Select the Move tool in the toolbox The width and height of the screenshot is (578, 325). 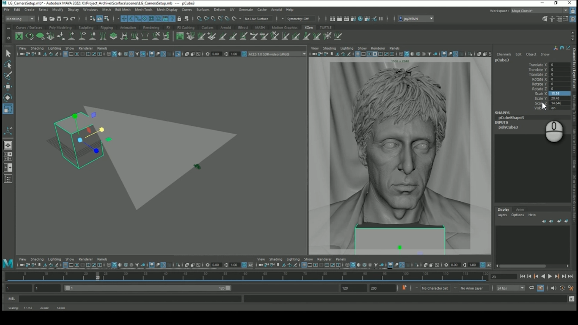pos(8,87)
